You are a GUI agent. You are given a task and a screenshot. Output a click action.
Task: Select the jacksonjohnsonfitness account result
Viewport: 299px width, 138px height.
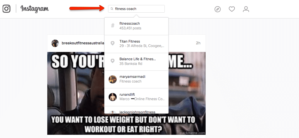pos(136,110)
